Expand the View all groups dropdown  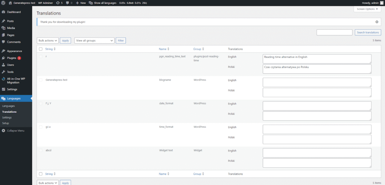point(94,40)
